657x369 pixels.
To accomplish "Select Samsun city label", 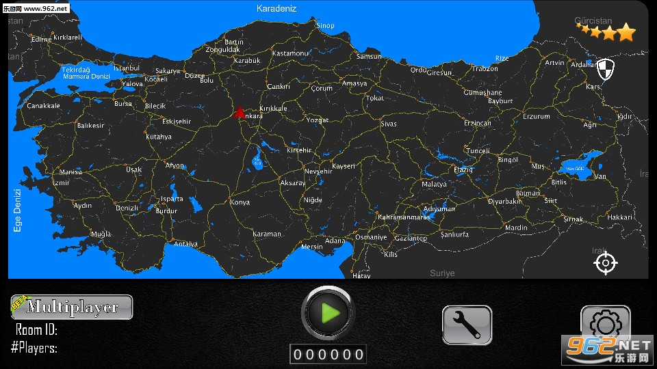I will (x=369, y=57).
